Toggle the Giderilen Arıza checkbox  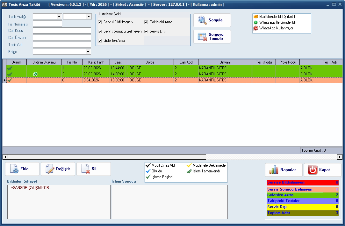(100, 41)
